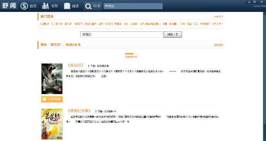
Task: Click the circled S home icon
Action: tap(24, 6)
